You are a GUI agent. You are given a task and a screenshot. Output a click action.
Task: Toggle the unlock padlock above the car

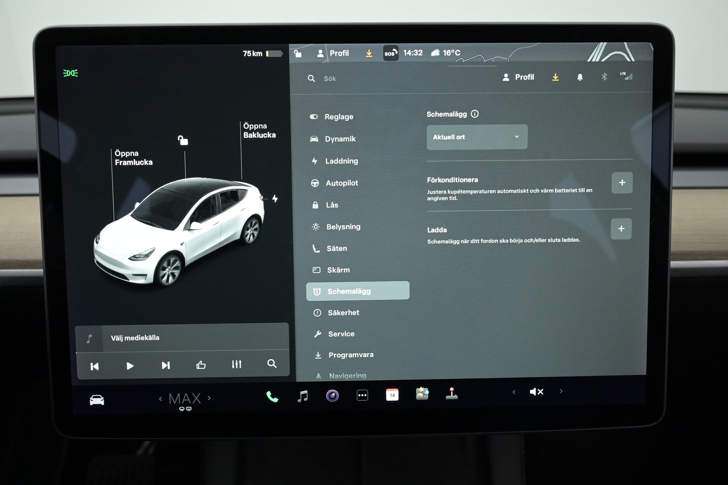pyautogui.click(x=183, y=140)
